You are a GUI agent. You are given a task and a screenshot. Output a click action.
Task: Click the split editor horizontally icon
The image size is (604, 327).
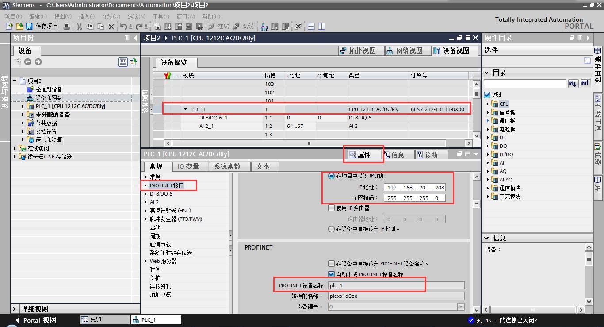311,27
